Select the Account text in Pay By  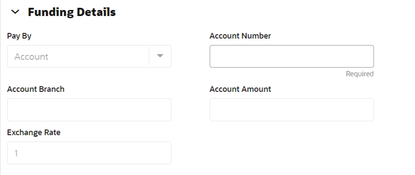[x=31, y=57]
